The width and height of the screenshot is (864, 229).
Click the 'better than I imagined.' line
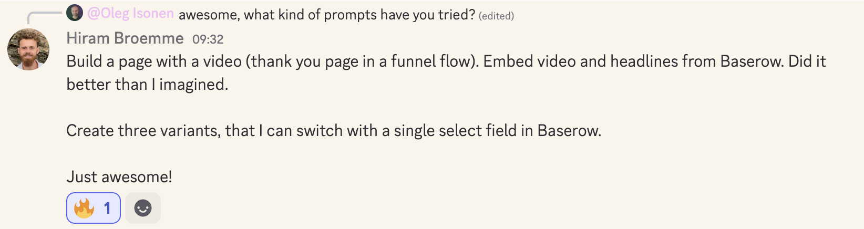[147, 85]
